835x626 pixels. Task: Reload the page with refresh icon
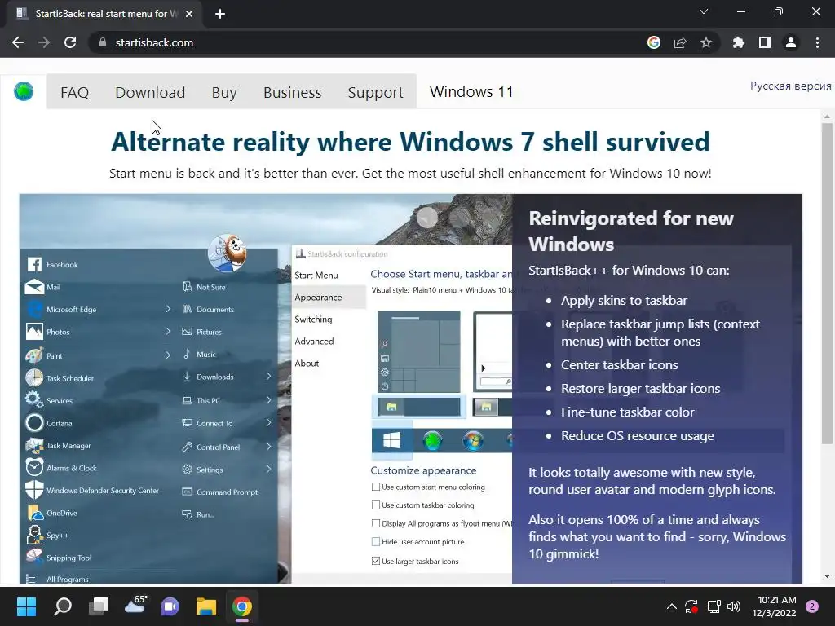click(70, 42)
